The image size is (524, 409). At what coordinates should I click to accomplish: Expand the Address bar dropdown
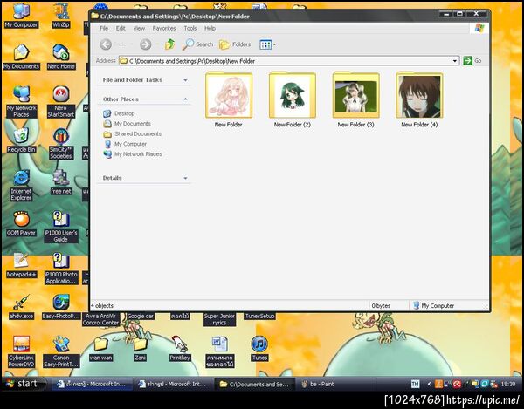pos(454,61)
